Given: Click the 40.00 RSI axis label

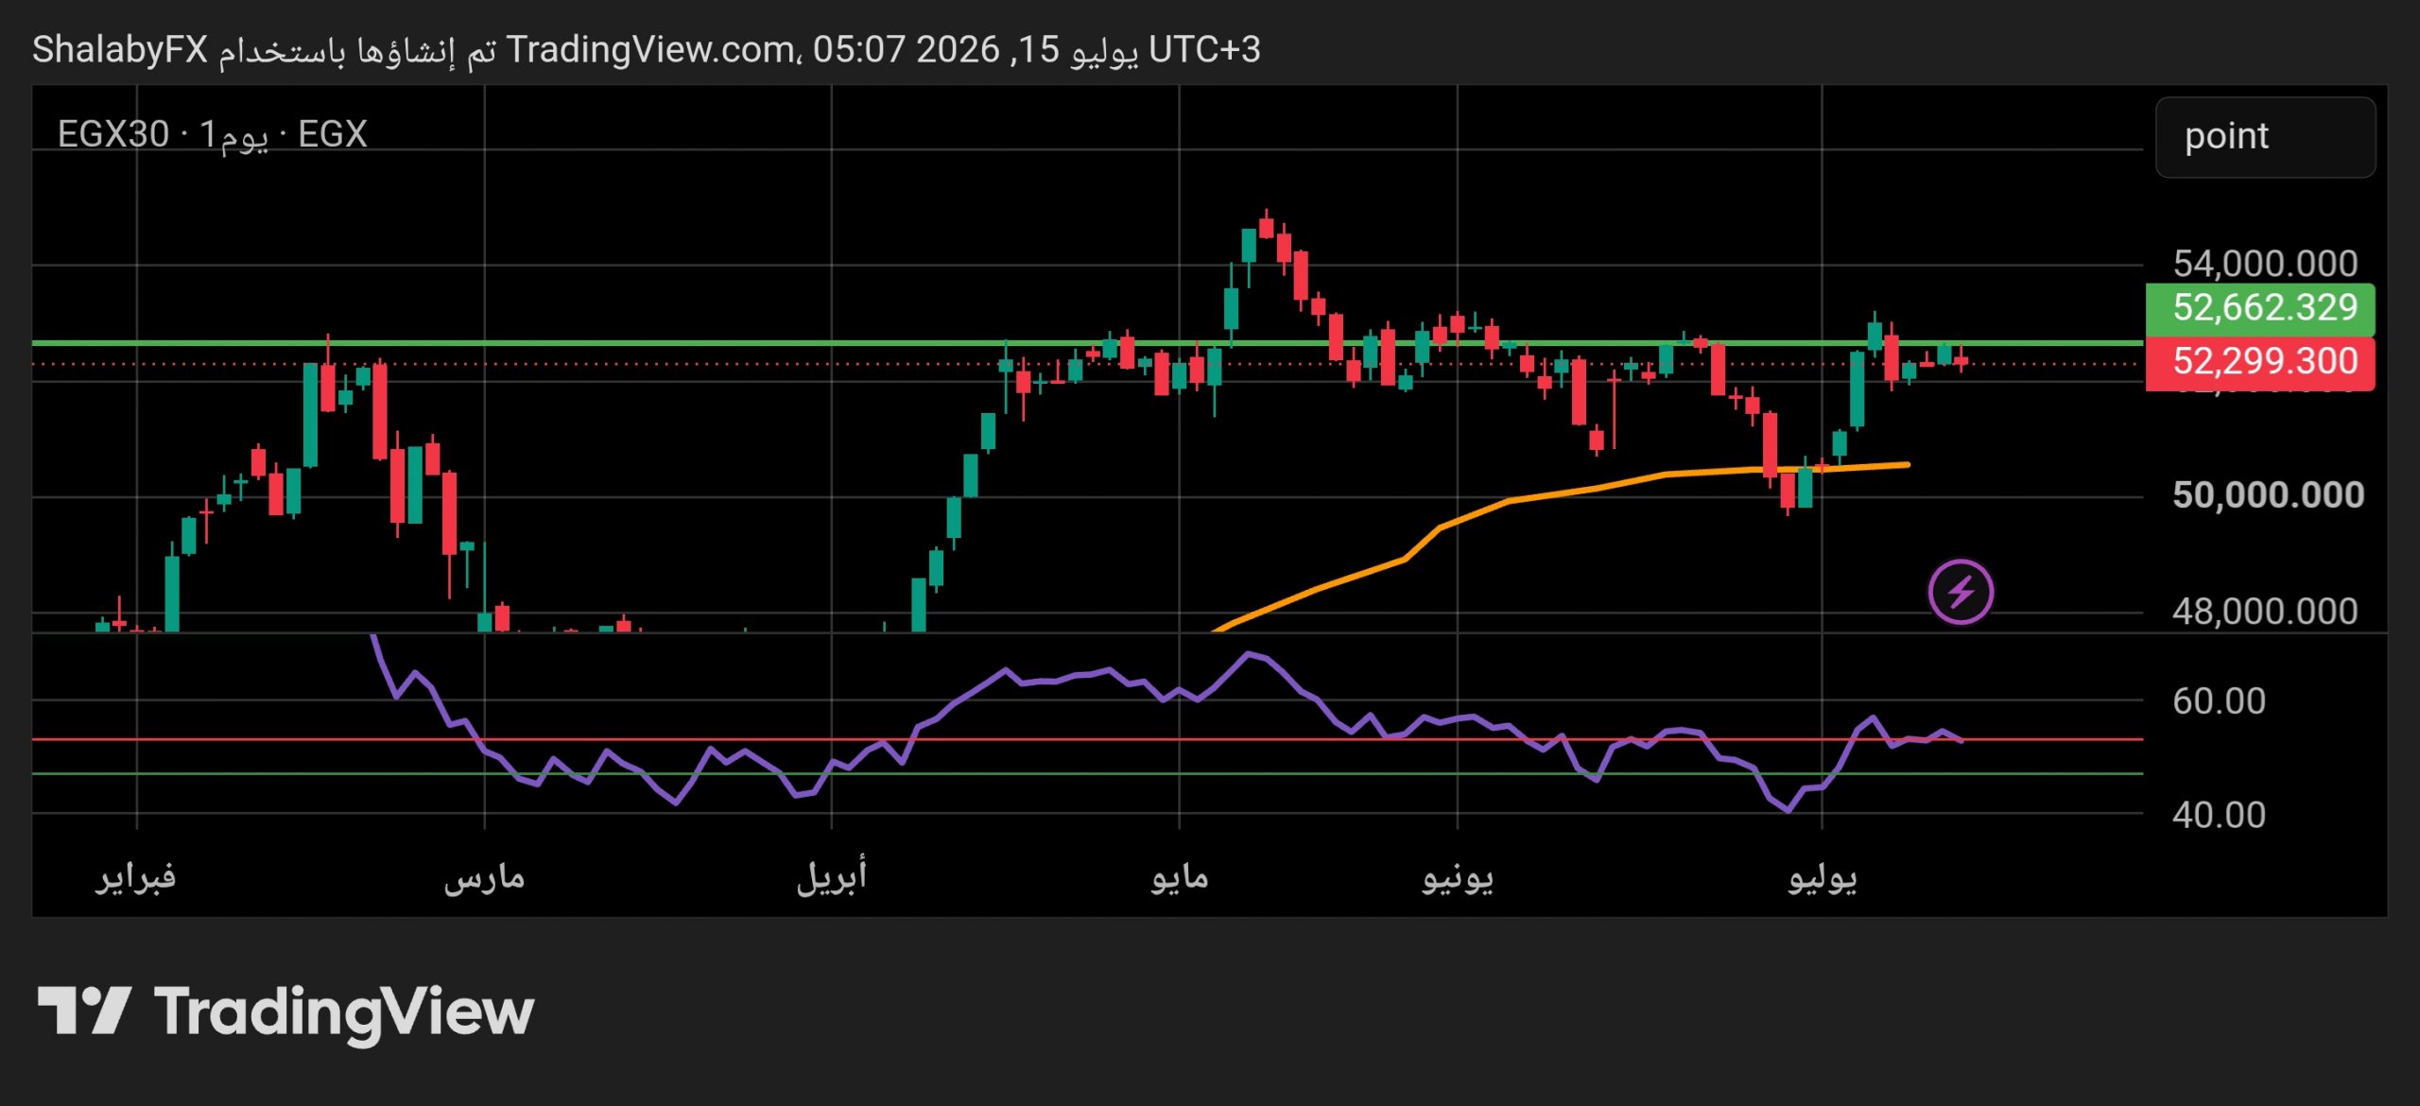Looking at the screenshot, I should 2219,815.
